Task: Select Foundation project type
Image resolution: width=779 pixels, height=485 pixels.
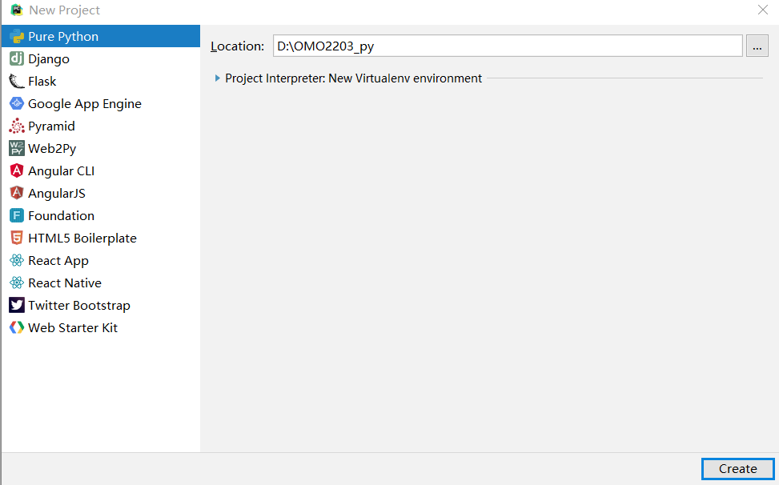Action: coord(101,215)
